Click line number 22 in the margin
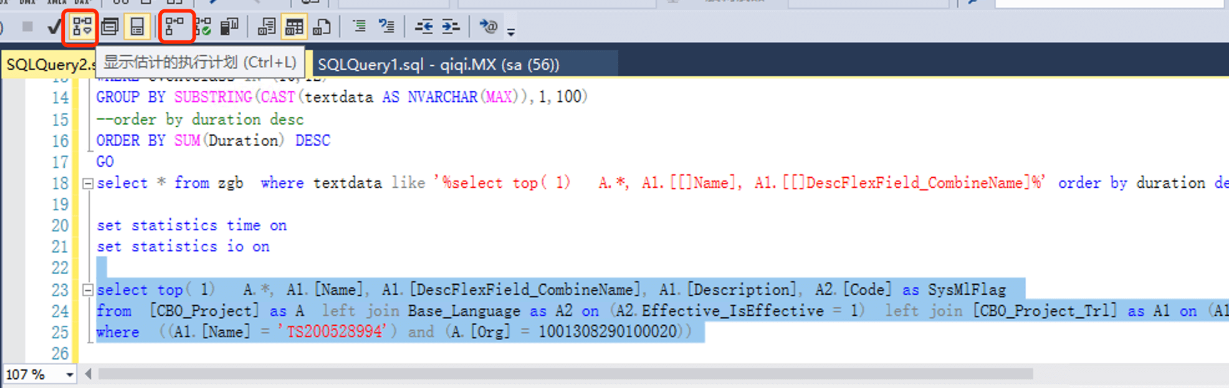Screen dimensions: 1229x388 coord(60,268)
